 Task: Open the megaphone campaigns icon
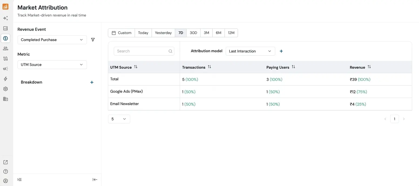click(x=5, y=69)
